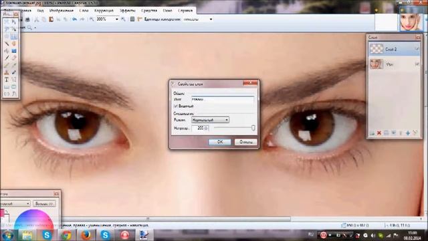Click zoom-in magnifier right of 300% box

tap(123, 19)
